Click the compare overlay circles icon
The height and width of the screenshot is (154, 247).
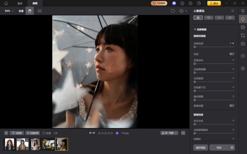pos(181,11)
